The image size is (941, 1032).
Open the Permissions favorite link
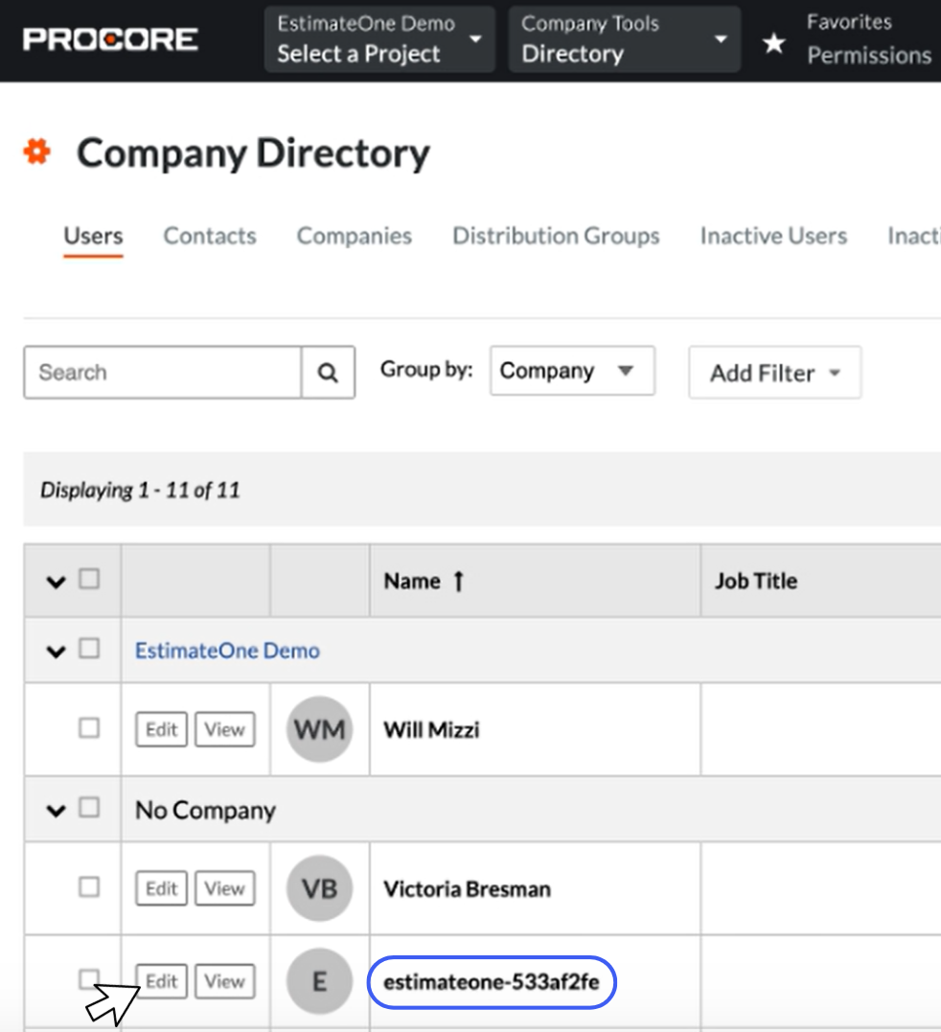869,56
